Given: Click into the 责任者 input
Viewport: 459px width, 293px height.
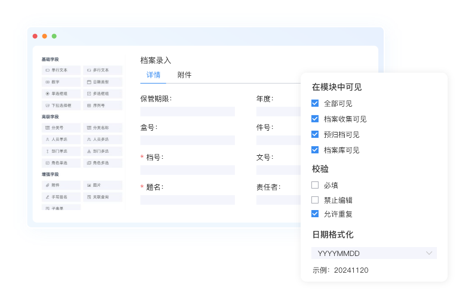Looking at the screenshot, I should click(x=279, y=200).
